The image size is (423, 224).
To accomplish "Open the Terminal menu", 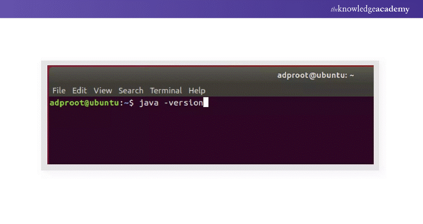I will [166, 91].
